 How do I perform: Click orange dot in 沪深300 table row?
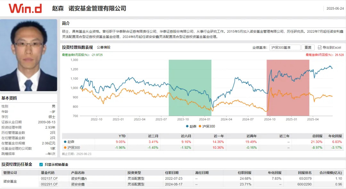coord(65,148)
